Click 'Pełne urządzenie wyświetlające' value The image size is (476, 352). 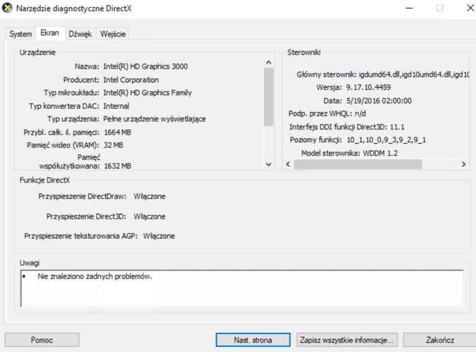click(154, 119)
